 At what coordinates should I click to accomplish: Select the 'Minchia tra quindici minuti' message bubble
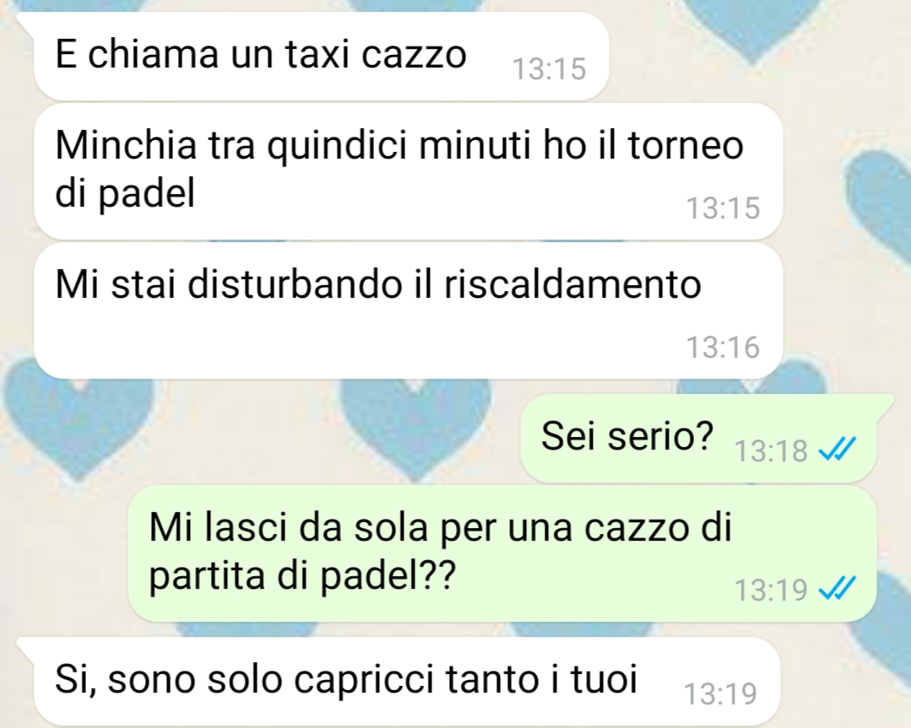(409, 171)
